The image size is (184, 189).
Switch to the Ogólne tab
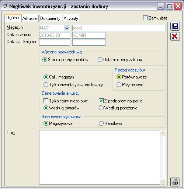13,18
